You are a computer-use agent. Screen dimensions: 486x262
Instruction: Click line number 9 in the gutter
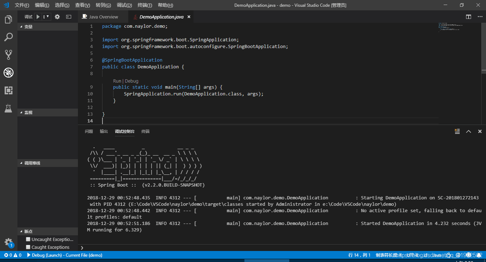coord(91,87)
